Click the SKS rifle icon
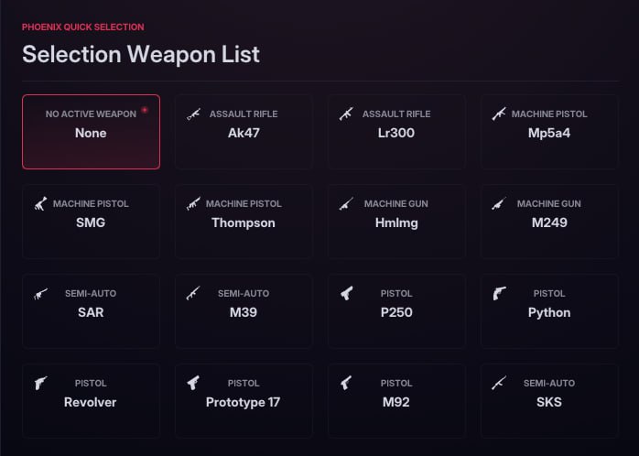639x456 pixels. (499, 383)
